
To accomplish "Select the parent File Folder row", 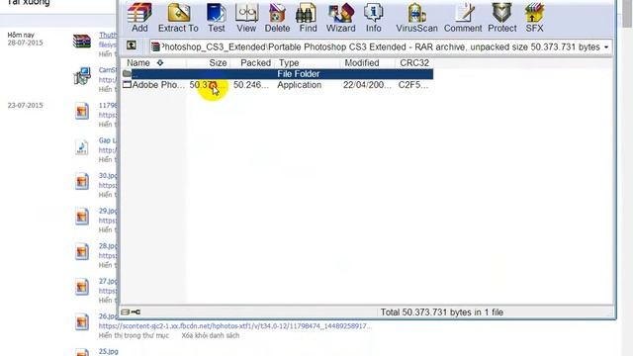I will (x=278, y=74).
